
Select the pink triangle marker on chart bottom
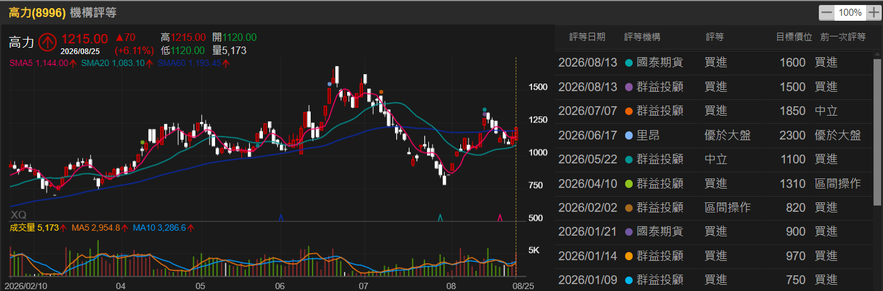[x=499, y=217]
